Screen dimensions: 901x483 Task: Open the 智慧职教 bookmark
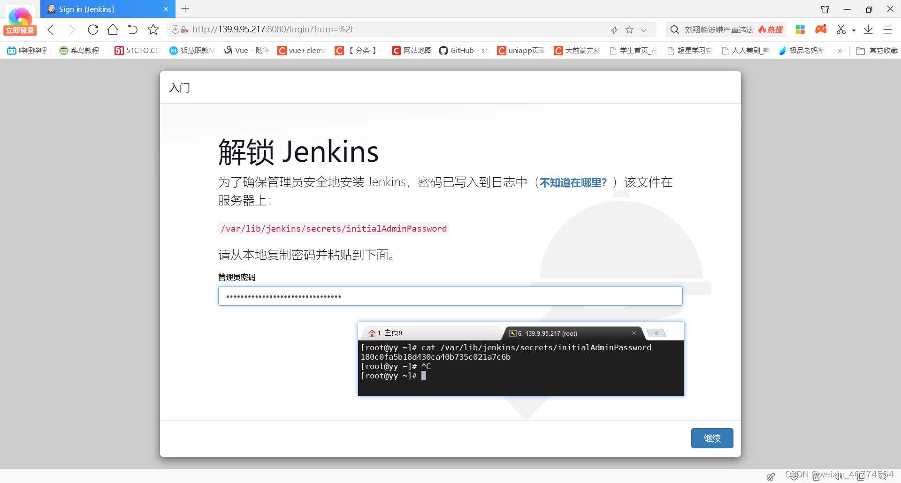coord(192,50)
